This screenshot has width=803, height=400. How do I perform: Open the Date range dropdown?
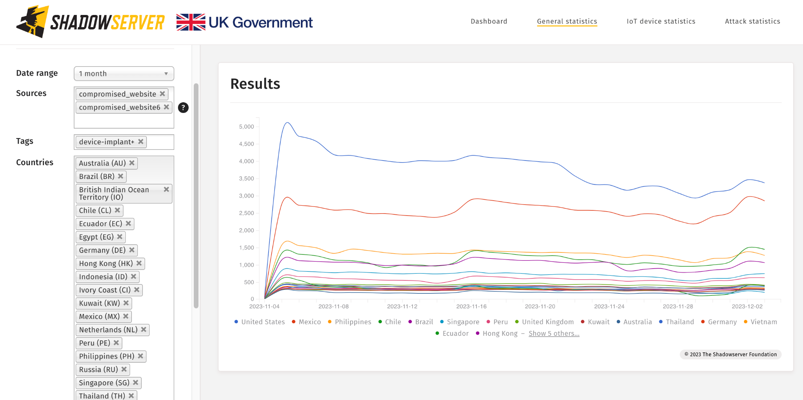point(124,74)
